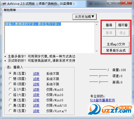Image resolution: width=134 pixels, height=119 pixels.
Task: Click the text area scroll up arrow
Action: pyautogui.click(x=96, y=24)
